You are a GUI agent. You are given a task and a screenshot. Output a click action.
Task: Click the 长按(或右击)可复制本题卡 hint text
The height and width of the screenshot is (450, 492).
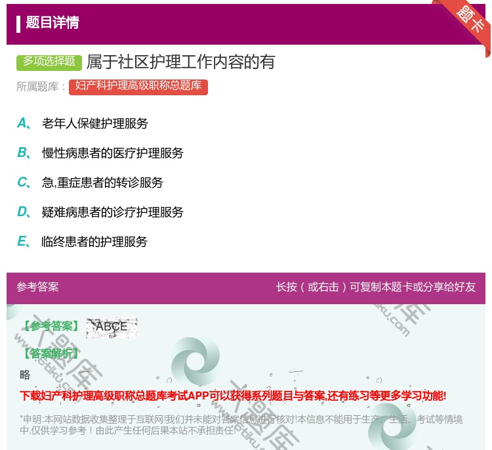(376, 287)
